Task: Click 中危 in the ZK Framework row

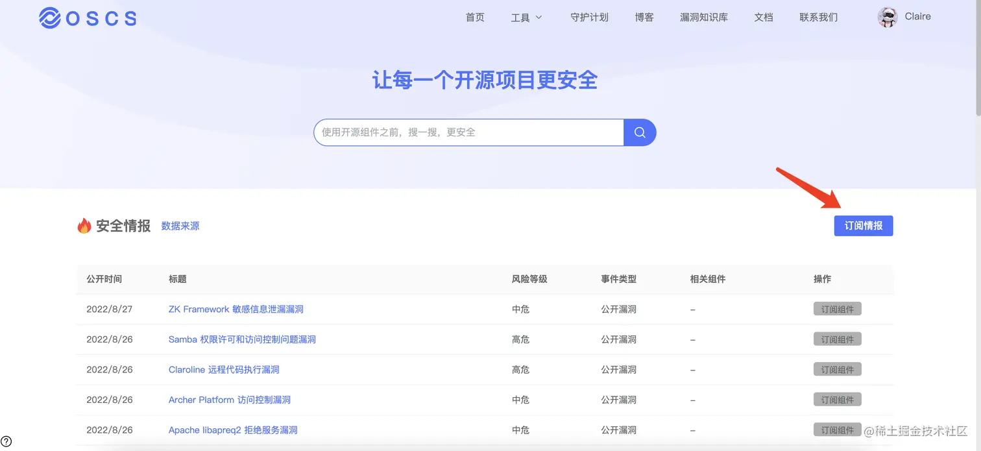Action: click(520, 310)
